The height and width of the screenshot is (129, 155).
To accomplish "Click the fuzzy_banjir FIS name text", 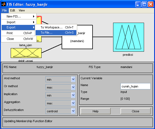I will [x=45, y=67].
